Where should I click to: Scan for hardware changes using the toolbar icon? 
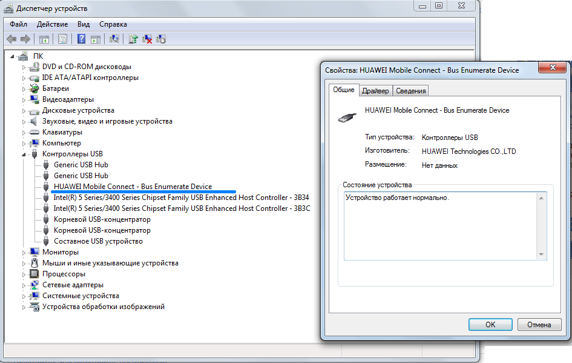tap(114, 39)
